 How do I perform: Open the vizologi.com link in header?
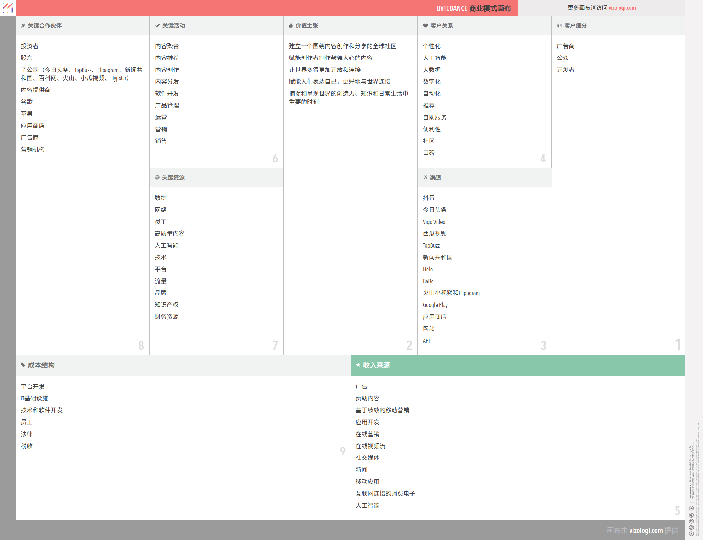622,8
